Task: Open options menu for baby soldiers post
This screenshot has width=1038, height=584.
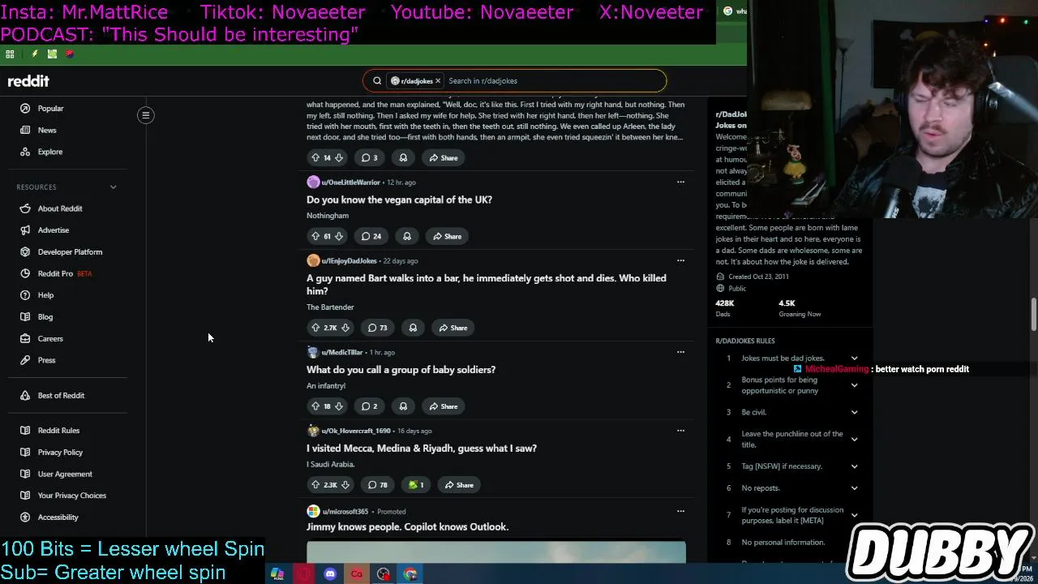Action: [680, 352]
